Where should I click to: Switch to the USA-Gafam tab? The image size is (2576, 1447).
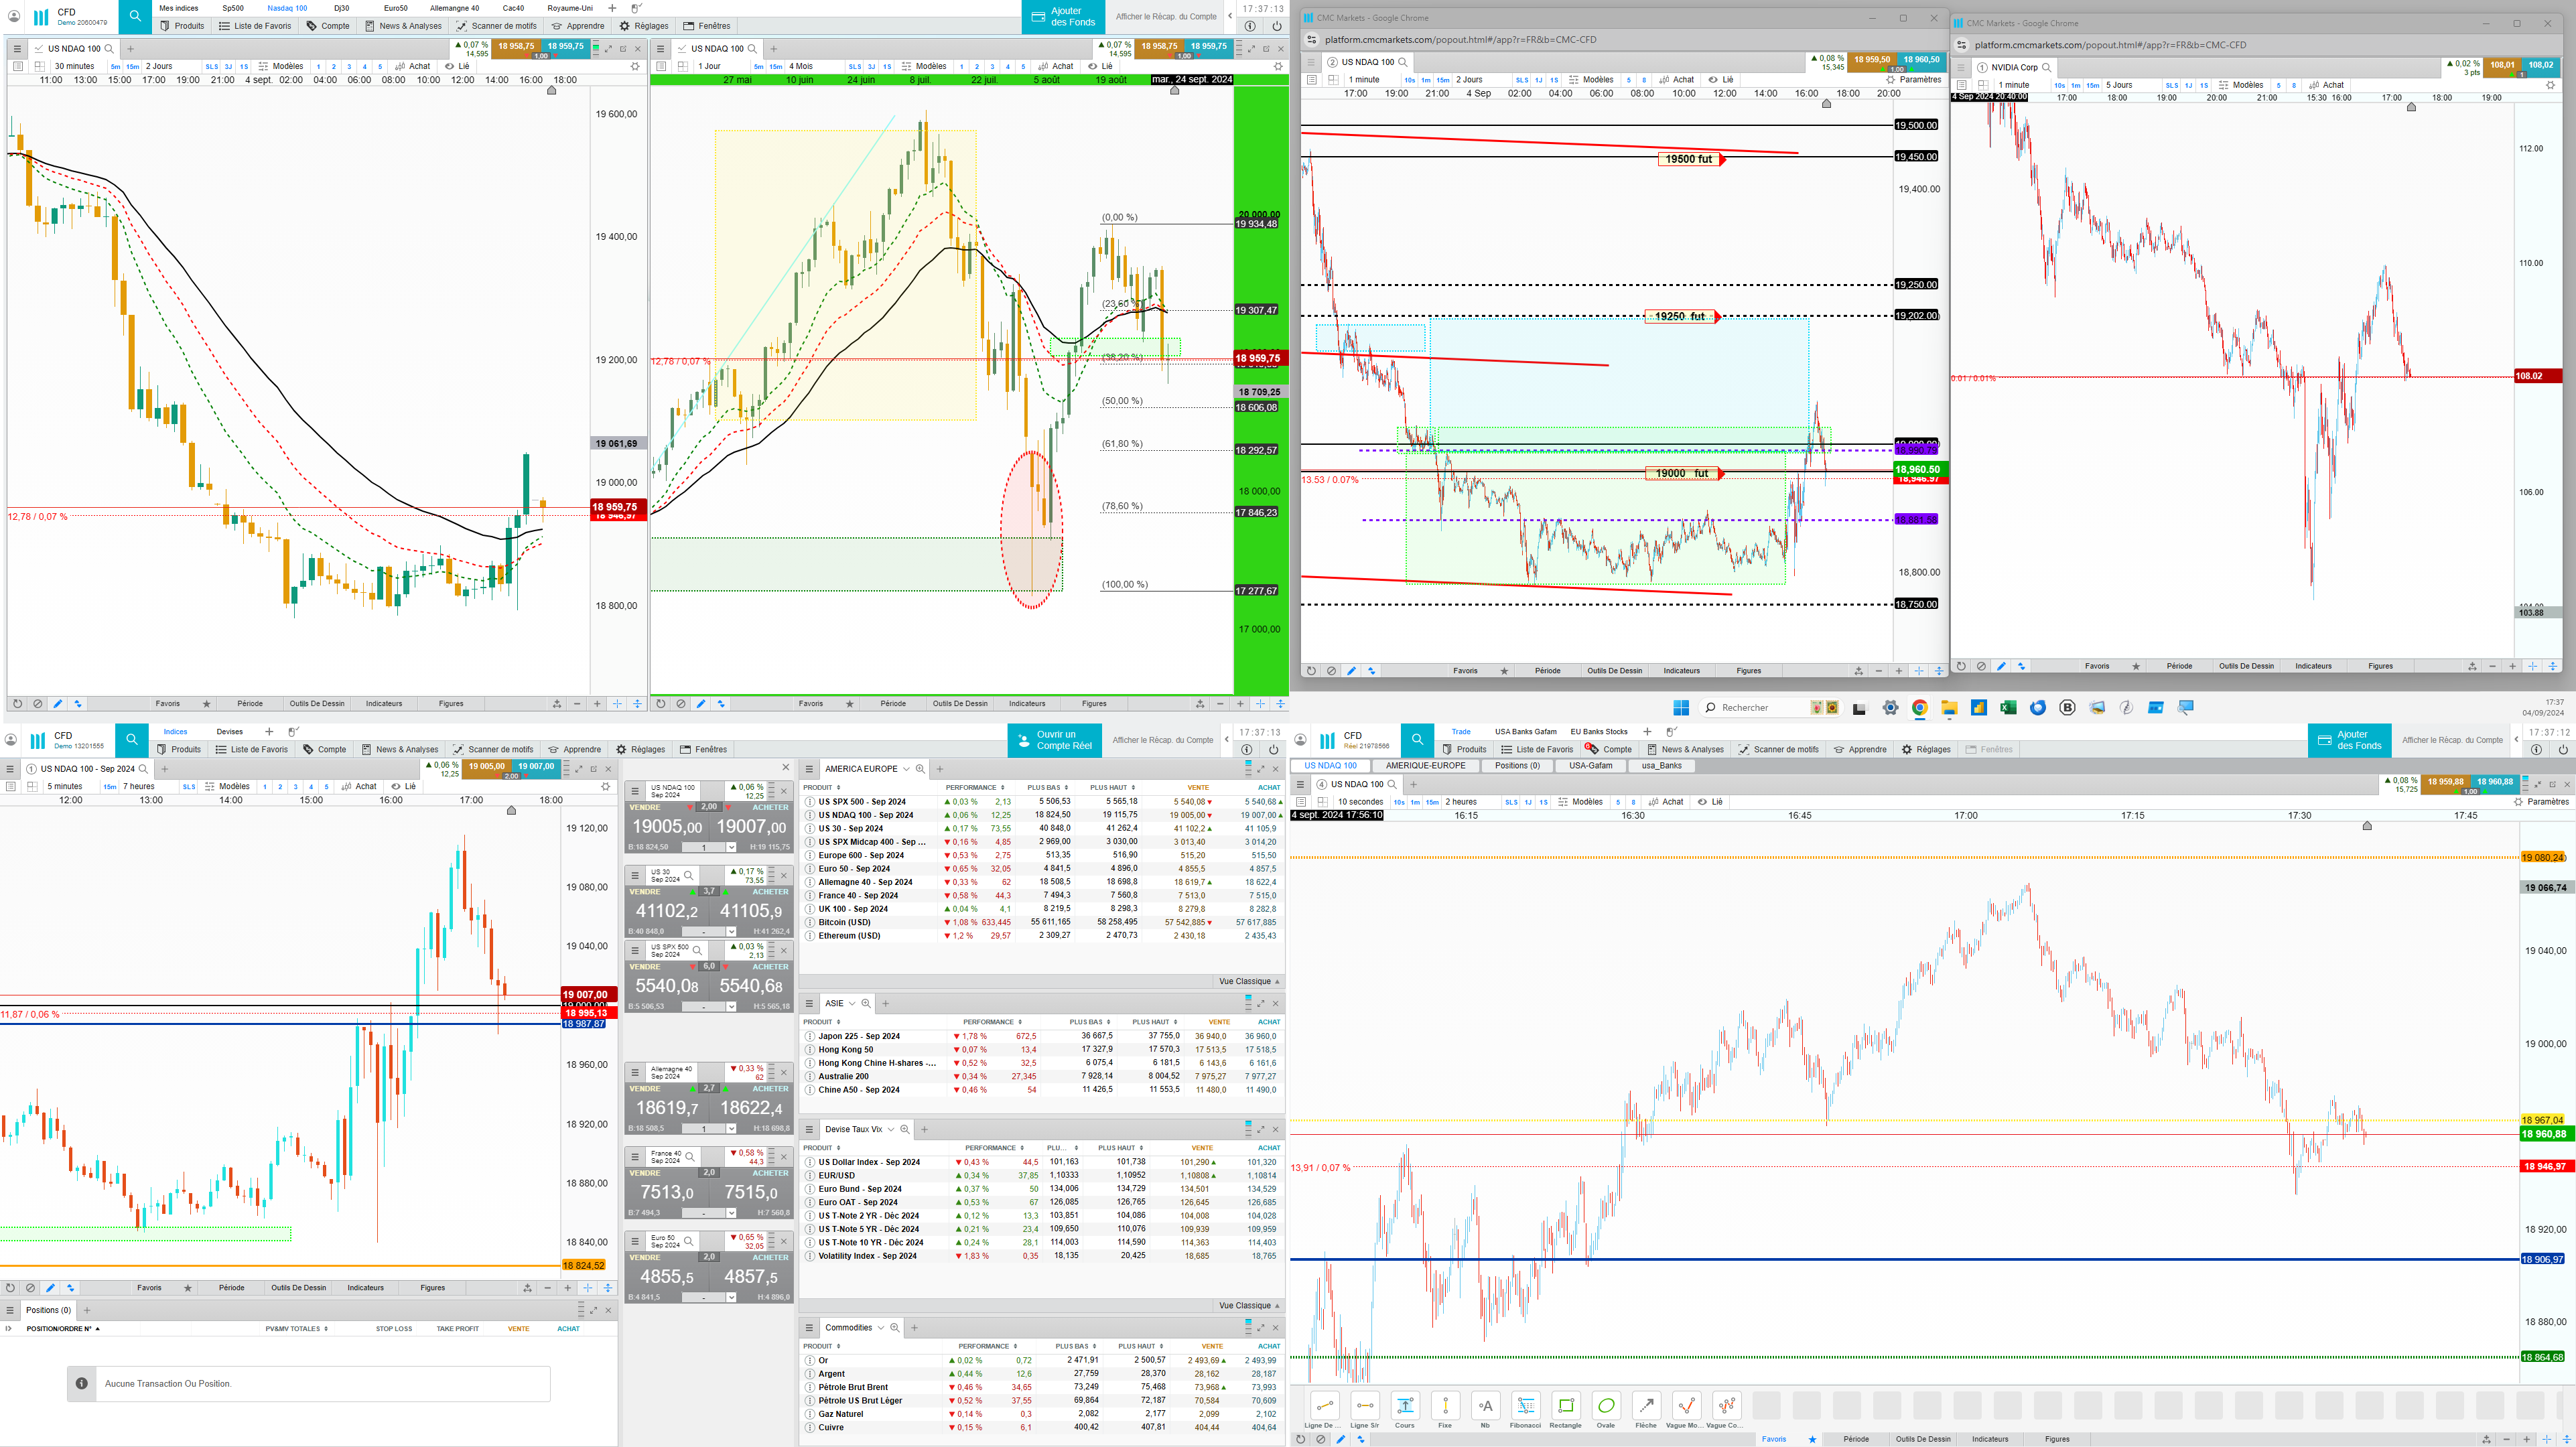[x=1590, y=766]
